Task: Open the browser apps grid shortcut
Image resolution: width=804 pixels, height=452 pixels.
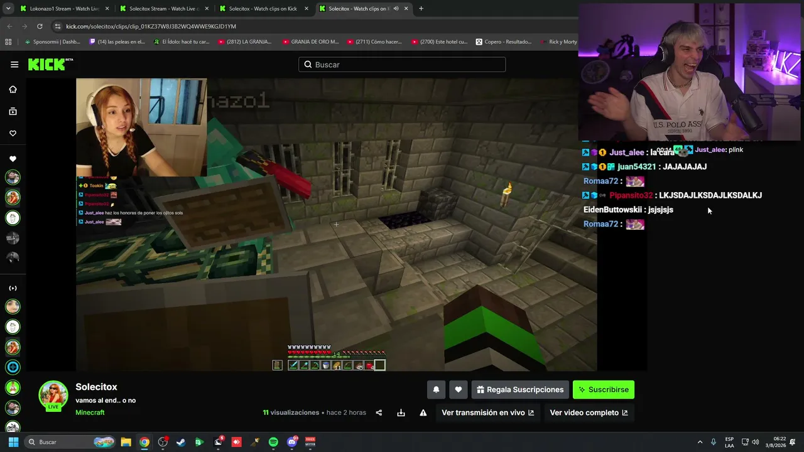Action: click(8, 42)
